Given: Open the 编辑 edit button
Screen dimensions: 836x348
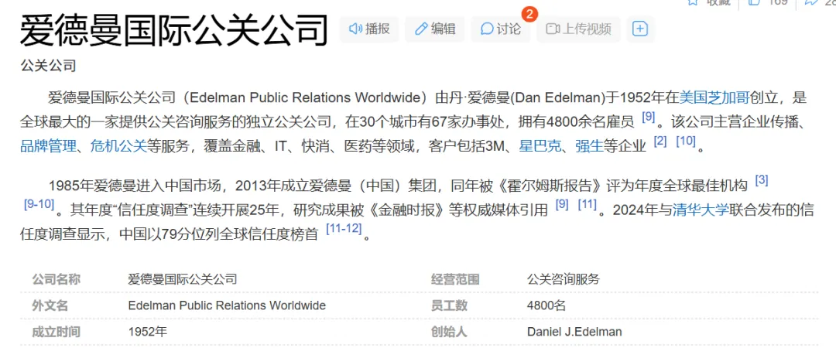Looking at the screenshot, I should coord(434,29).
